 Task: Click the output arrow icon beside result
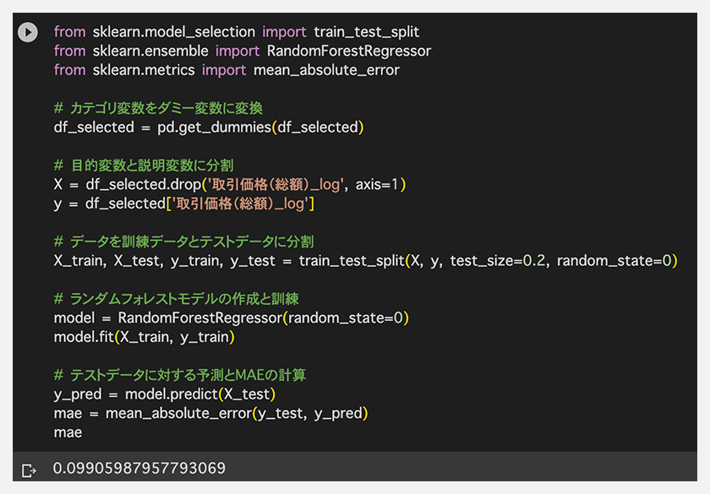pyautogui.click(x=29, y=470)
